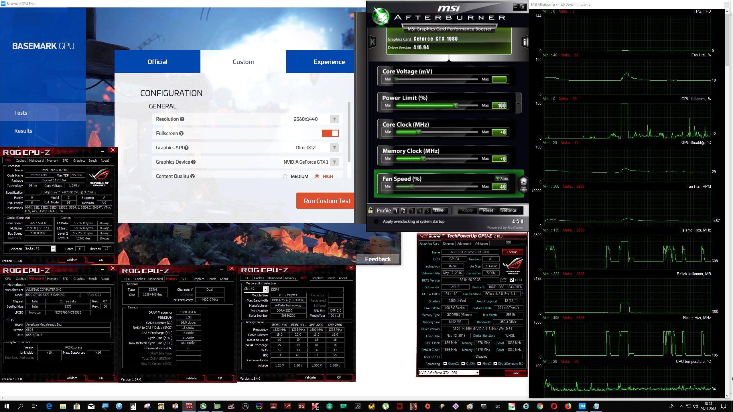Toggle the fan speed Auto button

(502, 179)
